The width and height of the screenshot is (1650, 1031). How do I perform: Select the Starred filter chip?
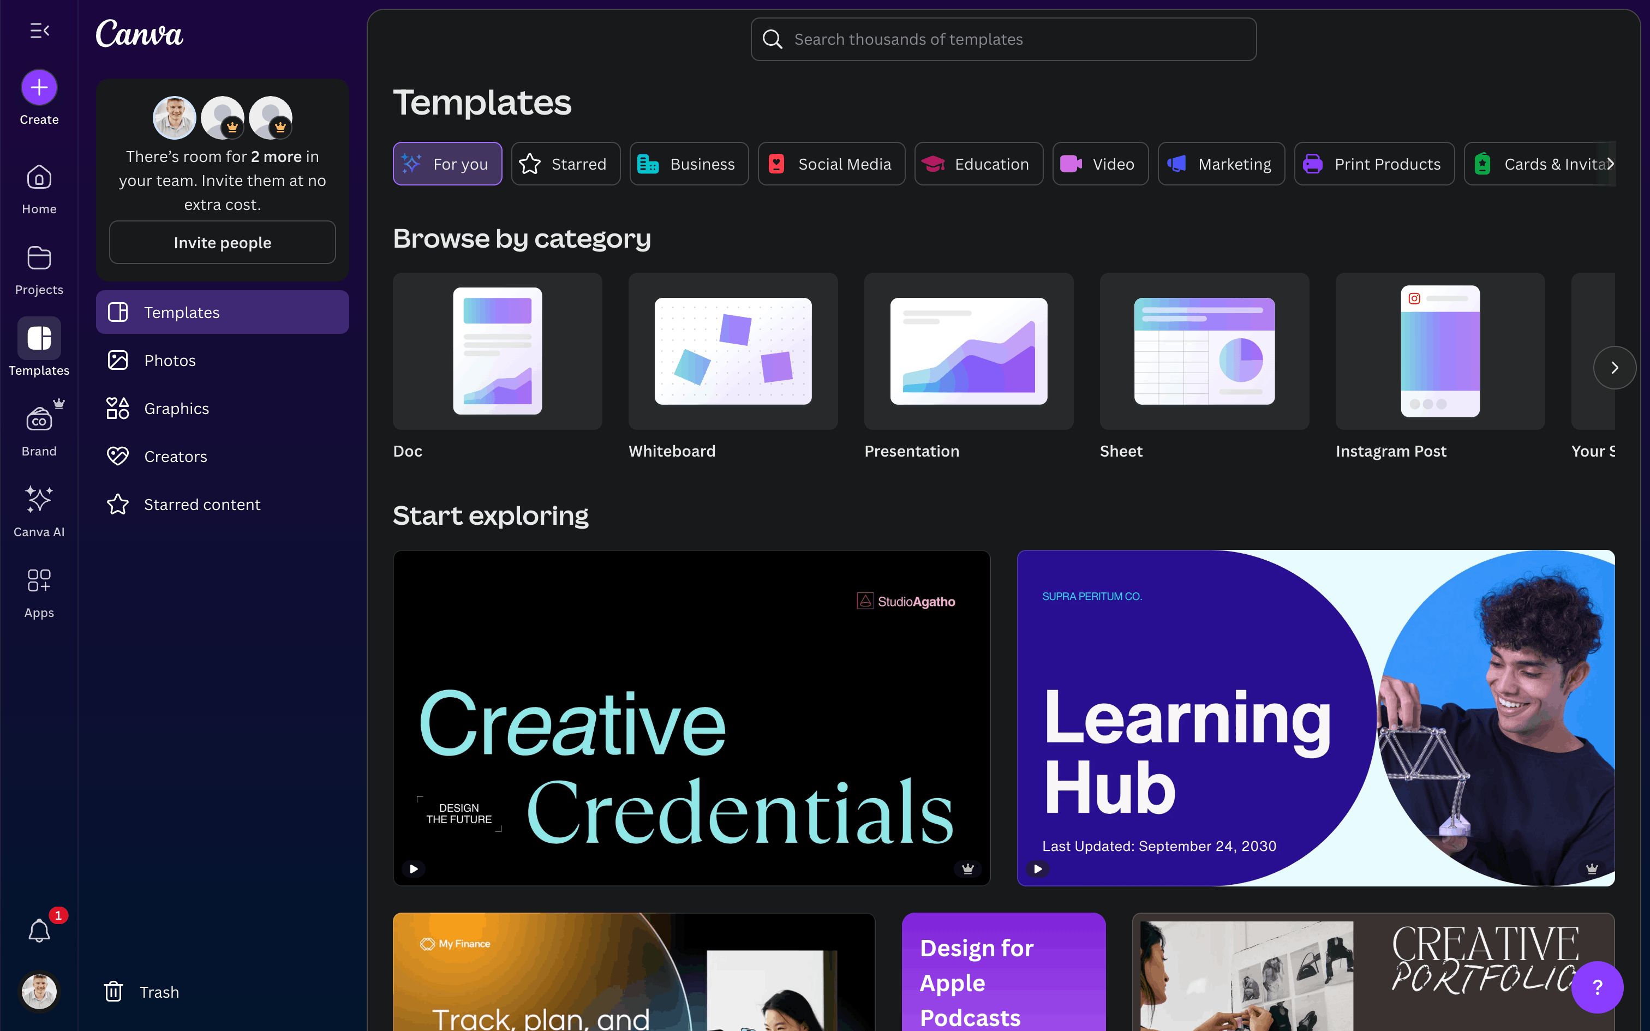tap(565, 164)
